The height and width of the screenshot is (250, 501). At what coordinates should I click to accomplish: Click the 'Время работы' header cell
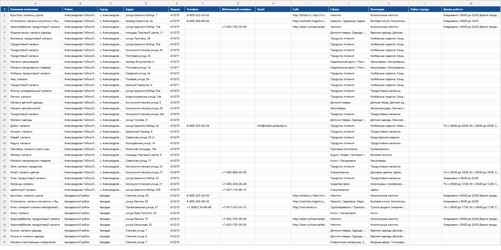(x=471, y=9)
